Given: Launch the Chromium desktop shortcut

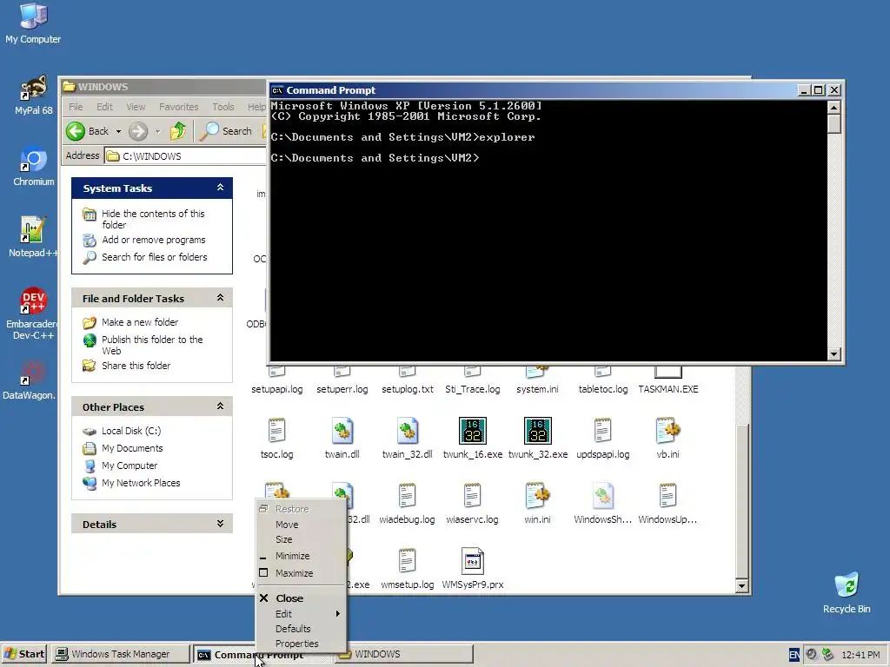Looking at the screenshot, I should pos(34,167).
